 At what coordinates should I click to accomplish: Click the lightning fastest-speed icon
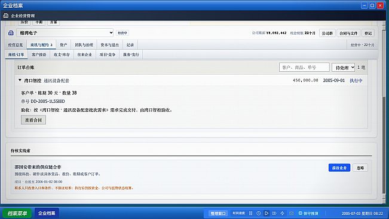click(282, 213)
